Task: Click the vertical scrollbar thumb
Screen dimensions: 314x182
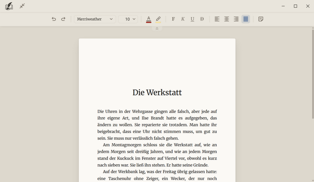Action: pos(313,74)
